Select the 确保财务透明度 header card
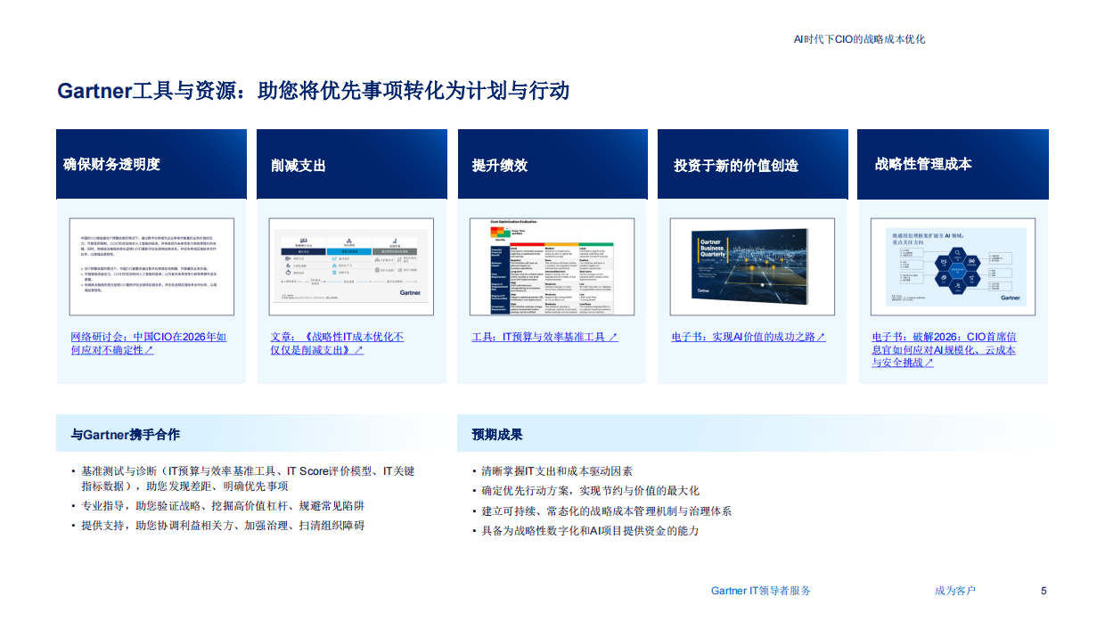The image size is (1105, 621). 151,164
